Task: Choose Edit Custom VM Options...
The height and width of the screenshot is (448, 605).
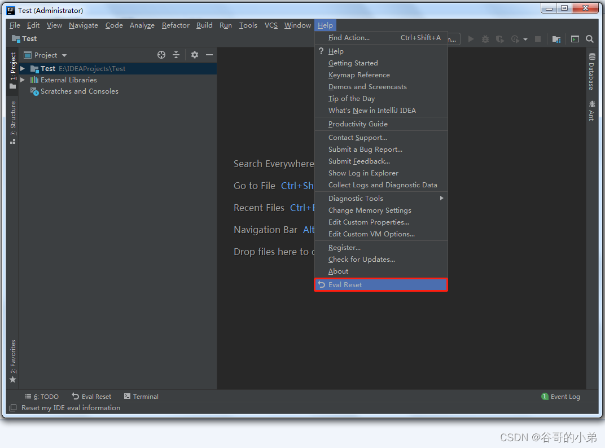Action: point(381,234)
